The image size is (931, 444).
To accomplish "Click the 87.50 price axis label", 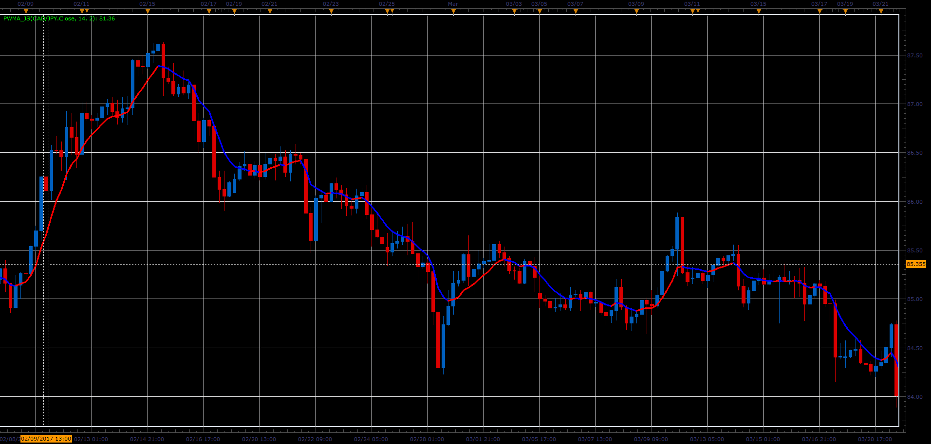I will point(915,55).
